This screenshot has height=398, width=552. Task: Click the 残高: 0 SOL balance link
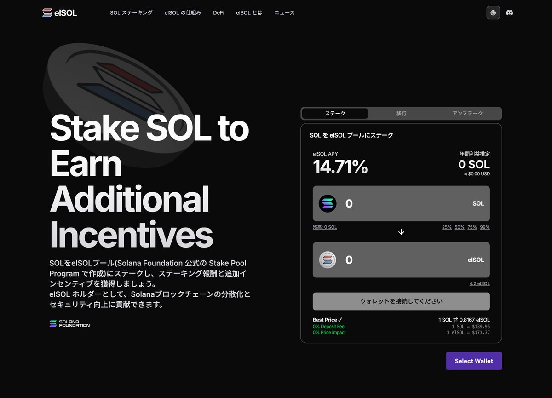(x=325, y=227)
